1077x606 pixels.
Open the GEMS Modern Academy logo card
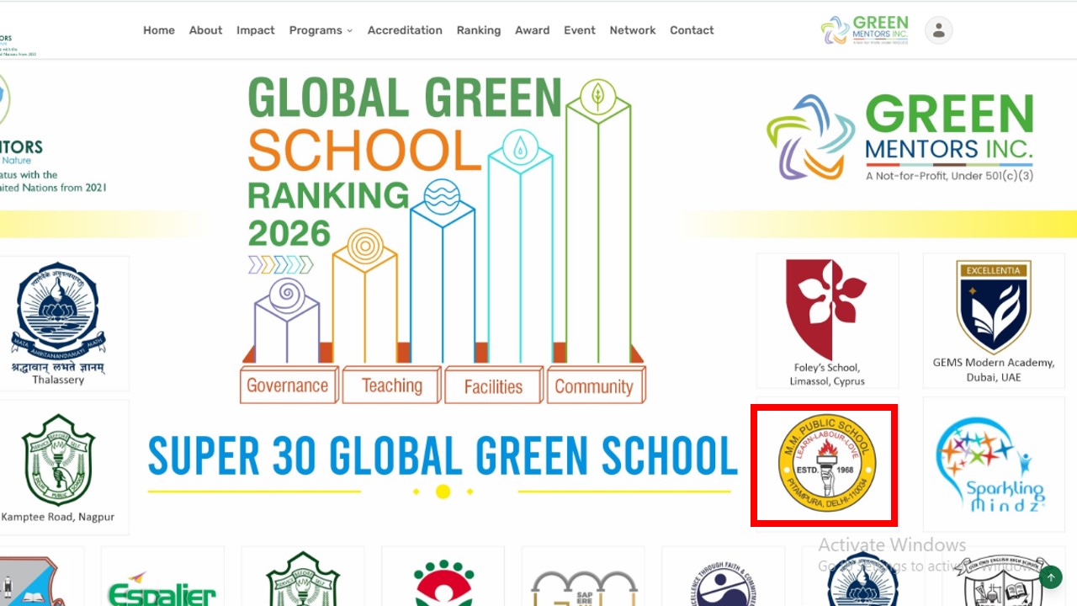994,321
